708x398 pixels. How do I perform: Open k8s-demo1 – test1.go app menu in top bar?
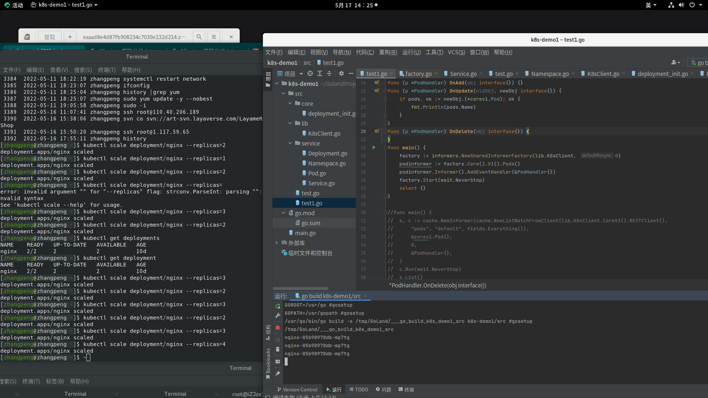click(x=65, y=5)
